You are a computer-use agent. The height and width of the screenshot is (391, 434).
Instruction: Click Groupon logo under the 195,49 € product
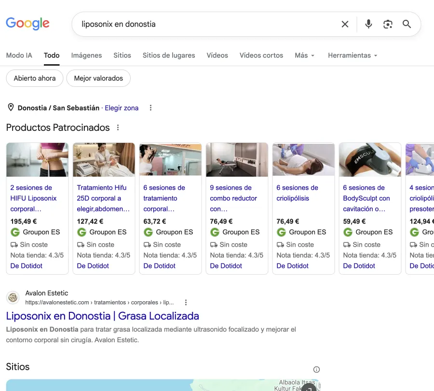tap(15, 232)
